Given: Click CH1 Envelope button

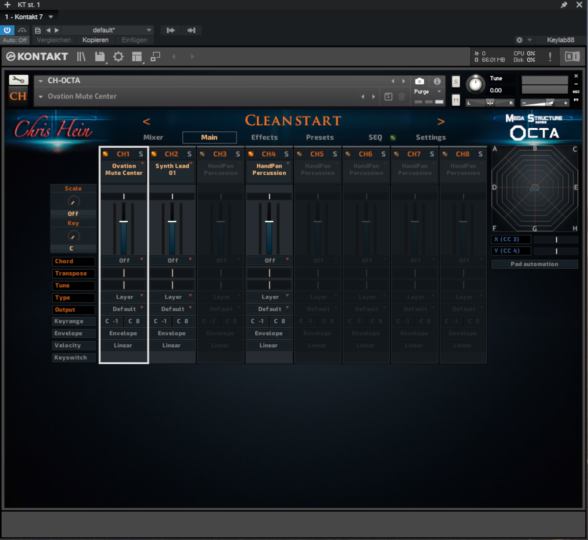Looking at the screenshot, I should (123, 333).
